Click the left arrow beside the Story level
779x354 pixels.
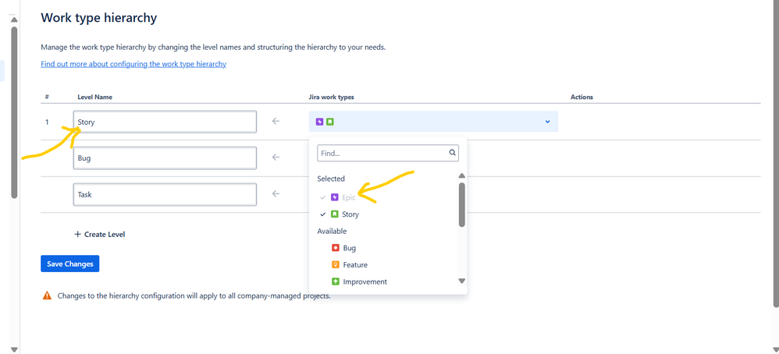276,121
